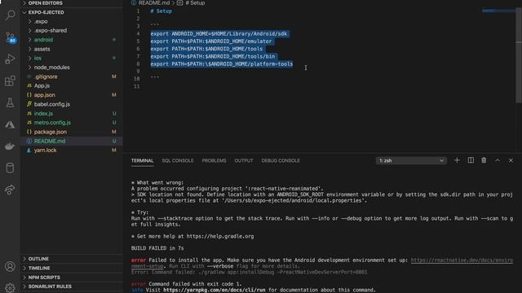Click the # Setup breadcrumb item

tap(195, 3)
